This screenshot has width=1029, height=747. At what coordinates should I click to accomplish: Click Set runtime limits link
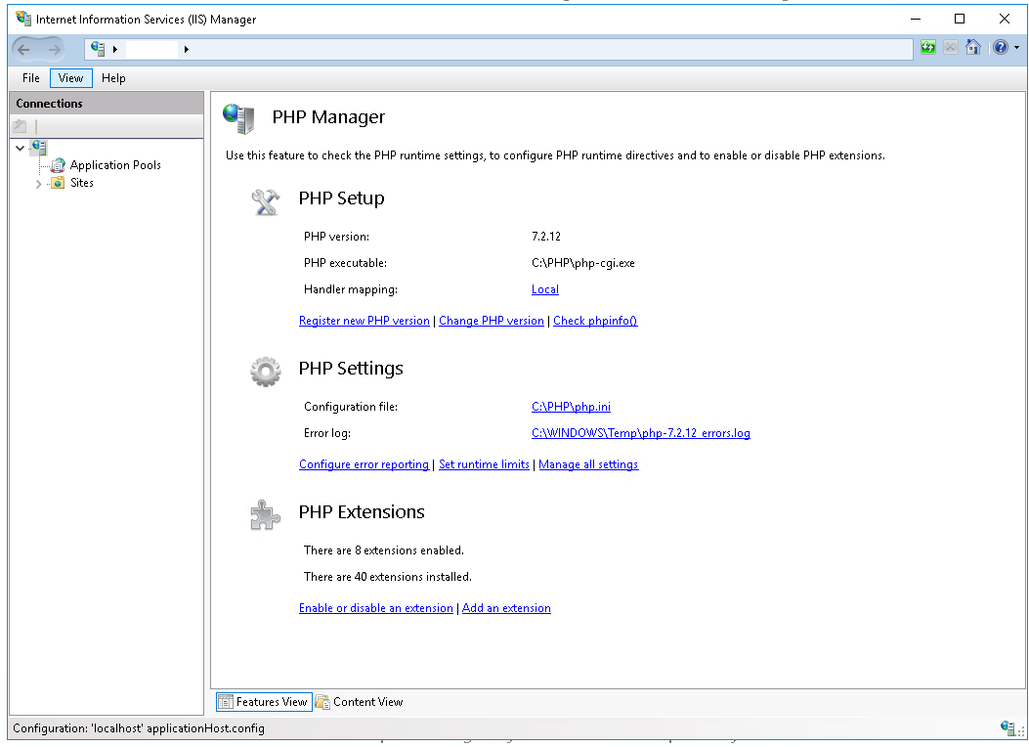coord(485,464)
